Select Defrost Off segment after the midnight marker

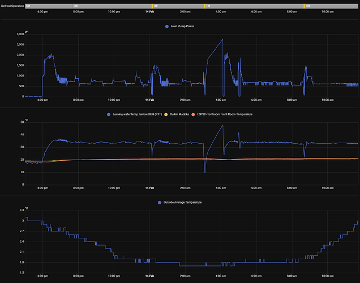pos(178,6)
